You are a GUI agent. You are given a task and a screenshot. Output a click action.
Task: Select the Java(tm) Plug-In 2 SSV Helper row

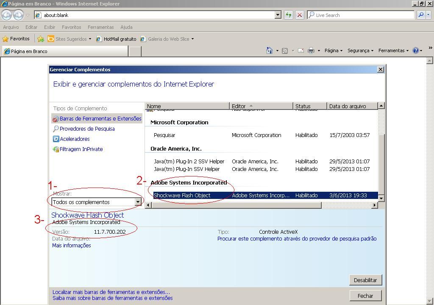(262, 161)
